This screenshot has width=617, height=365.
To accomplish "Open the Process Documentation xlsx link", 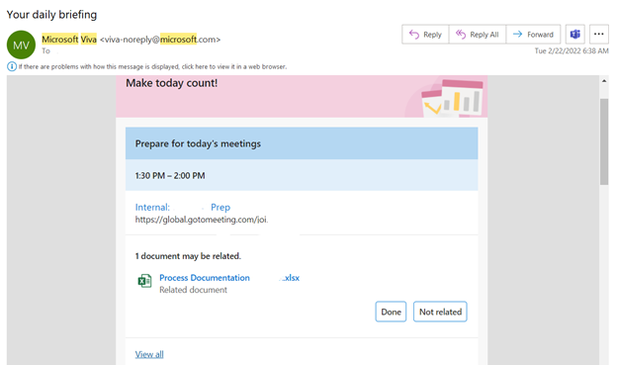I will (229, 278).
